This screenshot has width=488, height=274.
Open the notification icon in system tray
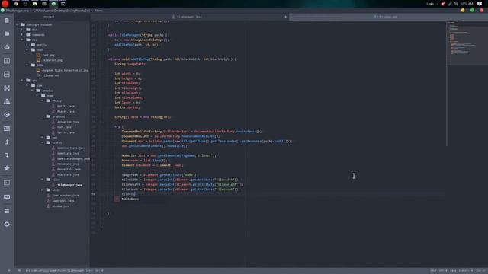(480, 4)
